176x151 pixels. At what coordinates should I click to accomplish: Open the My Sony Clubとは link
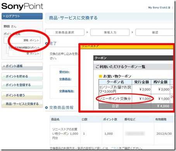pyautogui.click(x=159, y=7)
